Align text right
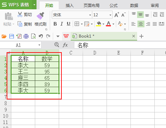This screenshot has width=166, height=128. (148, 24)
